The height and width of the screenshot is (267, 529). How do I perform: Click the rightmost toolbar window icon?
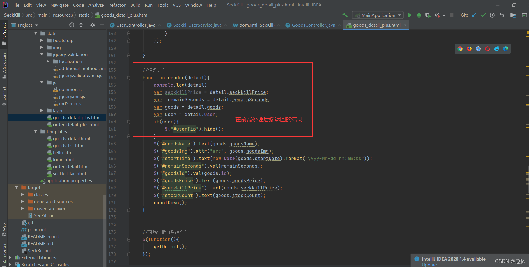(x=524, y=15)
